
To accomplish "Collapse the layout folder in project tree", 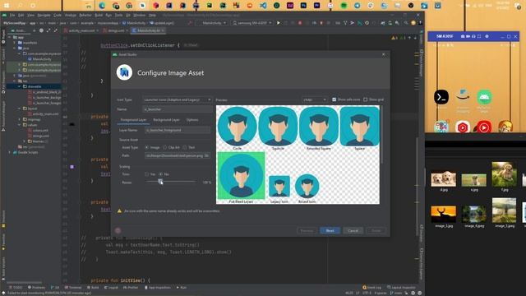I will [20, 109].
